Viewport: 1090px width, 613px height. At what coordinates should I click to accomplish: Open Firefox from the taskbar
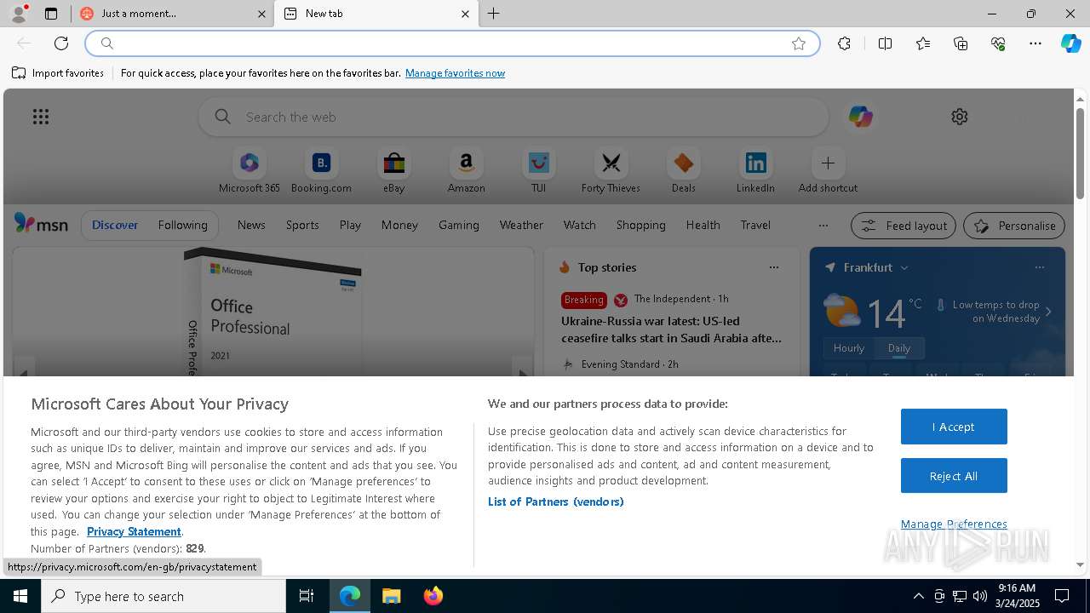click(x=433, y=596)
